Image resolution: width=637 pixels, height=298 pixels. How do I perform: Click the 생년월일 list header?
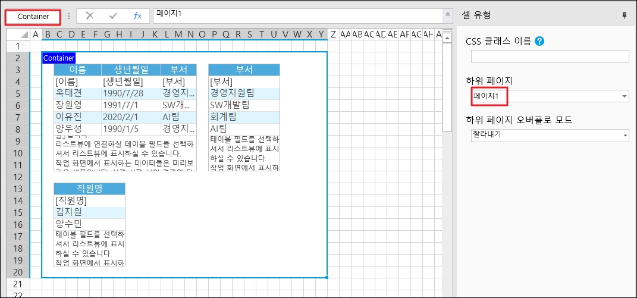point(131,70)
